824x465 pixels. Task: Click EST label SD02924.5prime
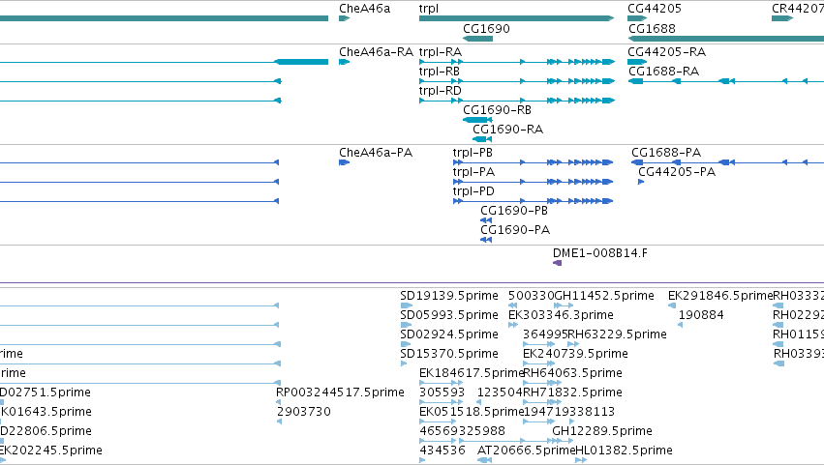click(449, 334)
